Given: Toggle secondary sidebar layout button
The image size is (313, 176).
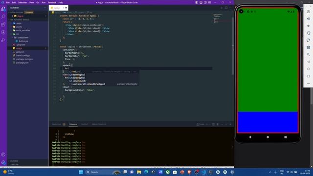Looking at the screenshot, I should point(205,2).
